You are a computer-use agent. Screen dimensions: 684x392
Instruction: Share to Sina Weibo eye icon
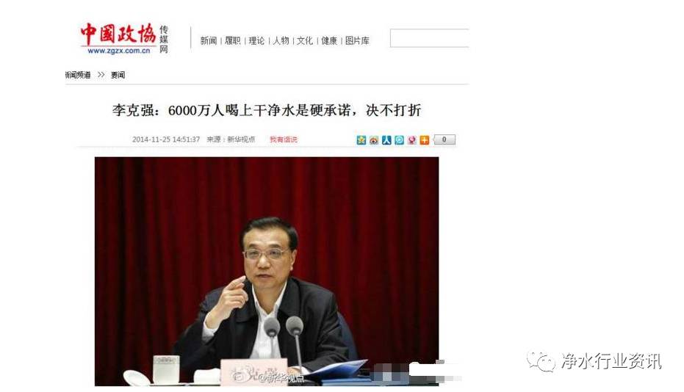click(x=374, y=139)
